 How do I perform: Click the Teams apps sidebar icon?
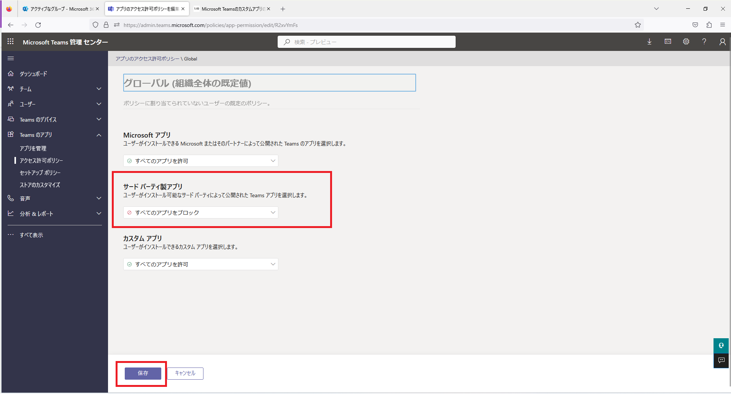pyautogui.click(x=11, y=135)
